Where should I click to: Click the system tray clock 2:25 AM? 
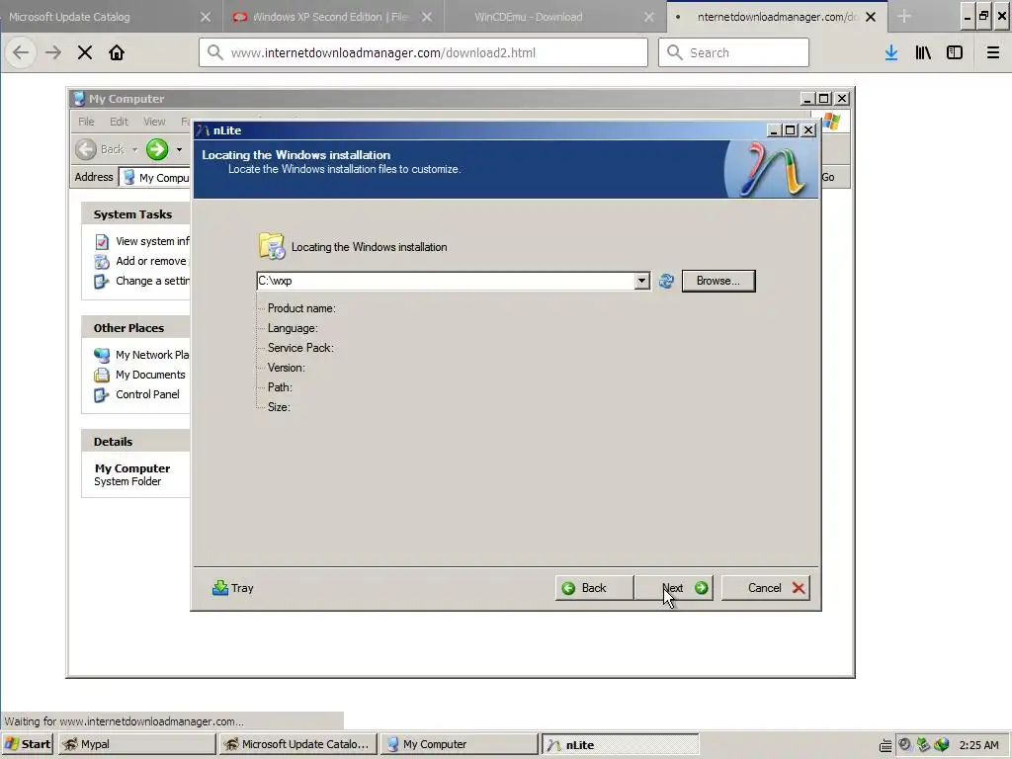pos(979,745)
